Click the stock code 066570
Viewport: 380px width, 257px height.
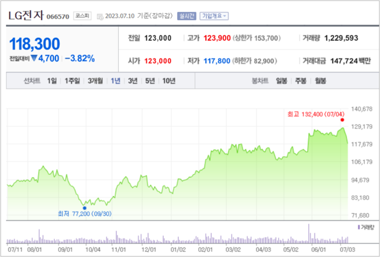(58, 17)
